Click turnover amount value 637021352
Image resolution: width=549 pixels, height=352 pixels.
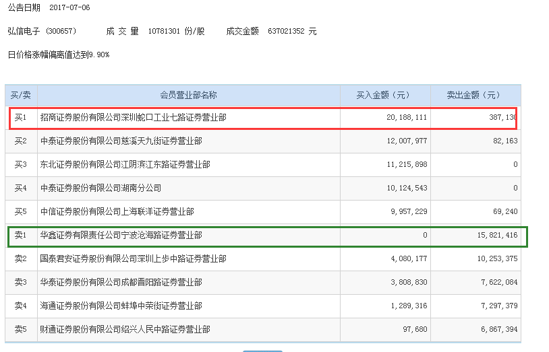tap(286, 31)
